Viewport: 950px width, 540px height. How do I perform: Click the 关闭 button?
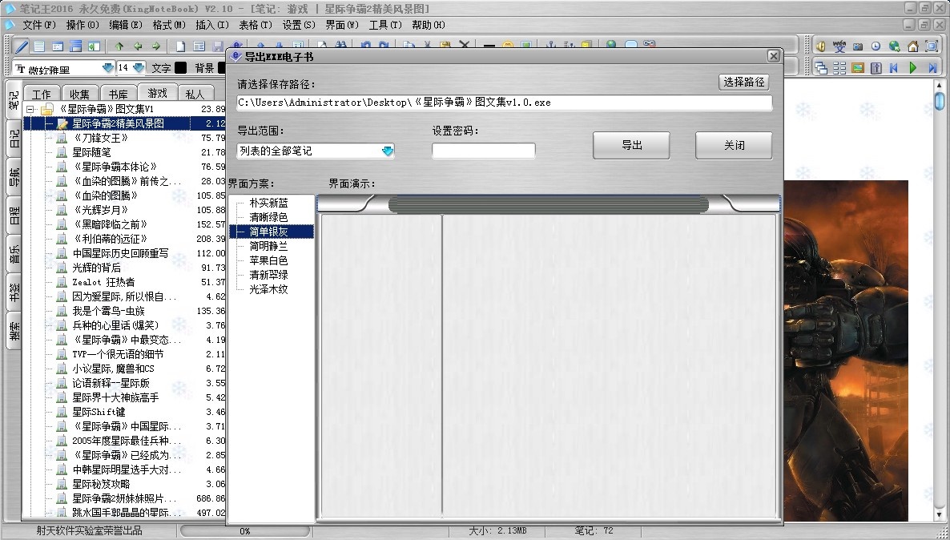pos(734,146)
